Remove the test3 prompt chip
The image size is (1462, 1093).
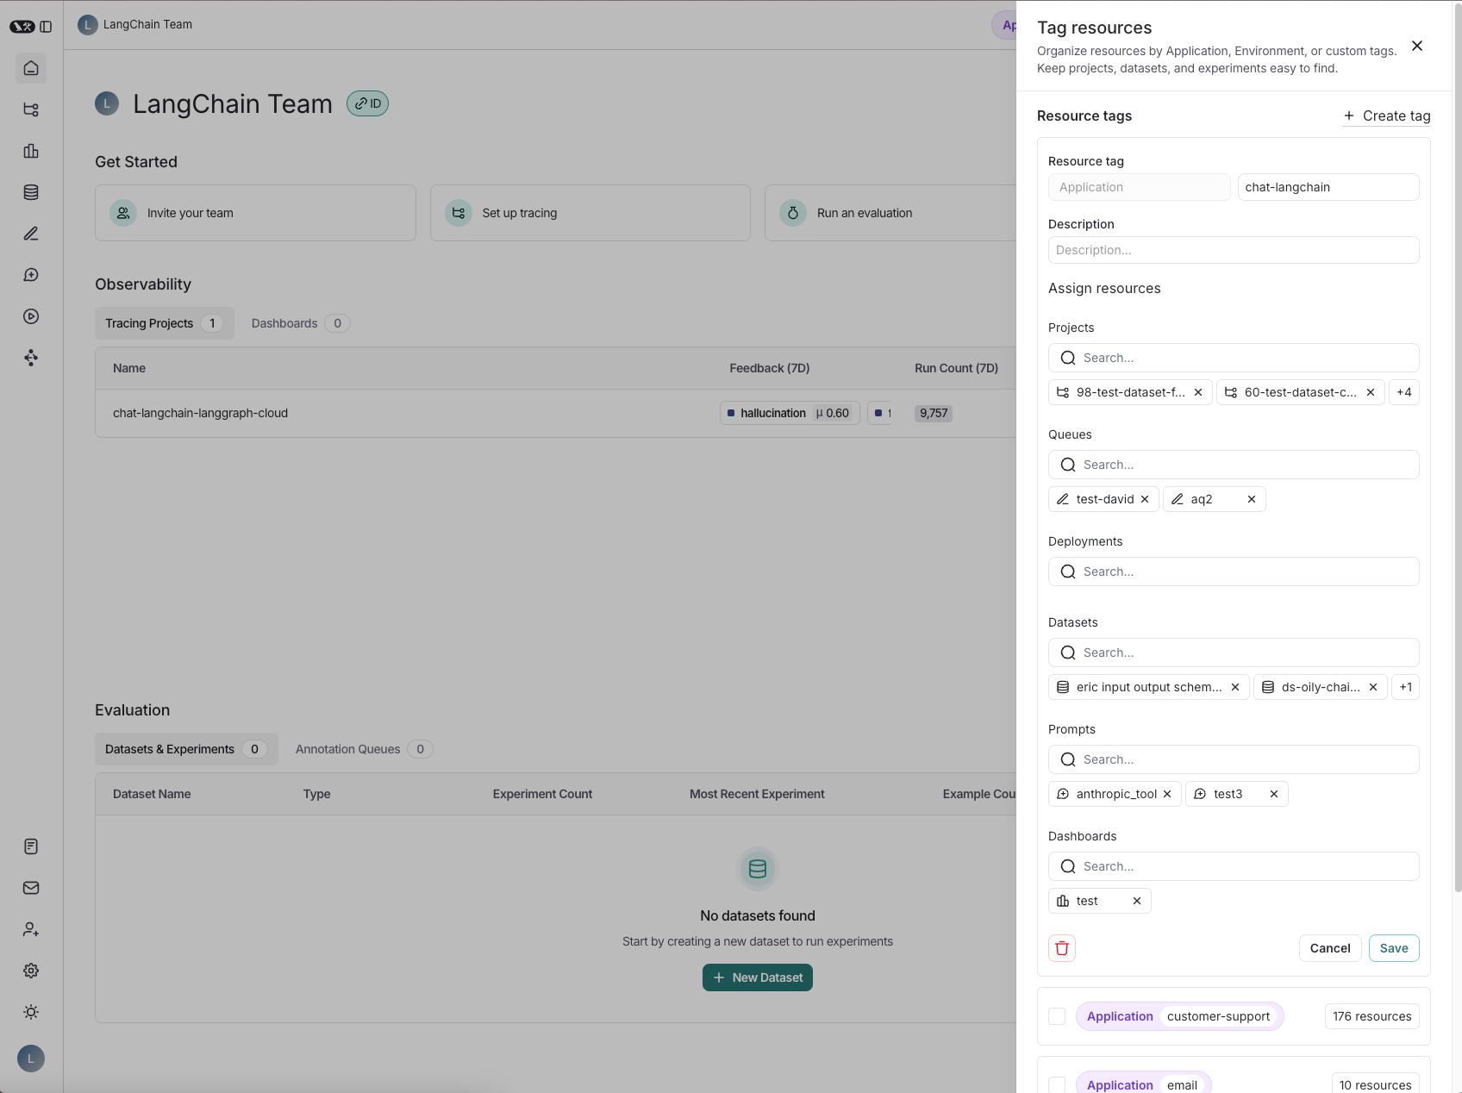click(1274, 794)
